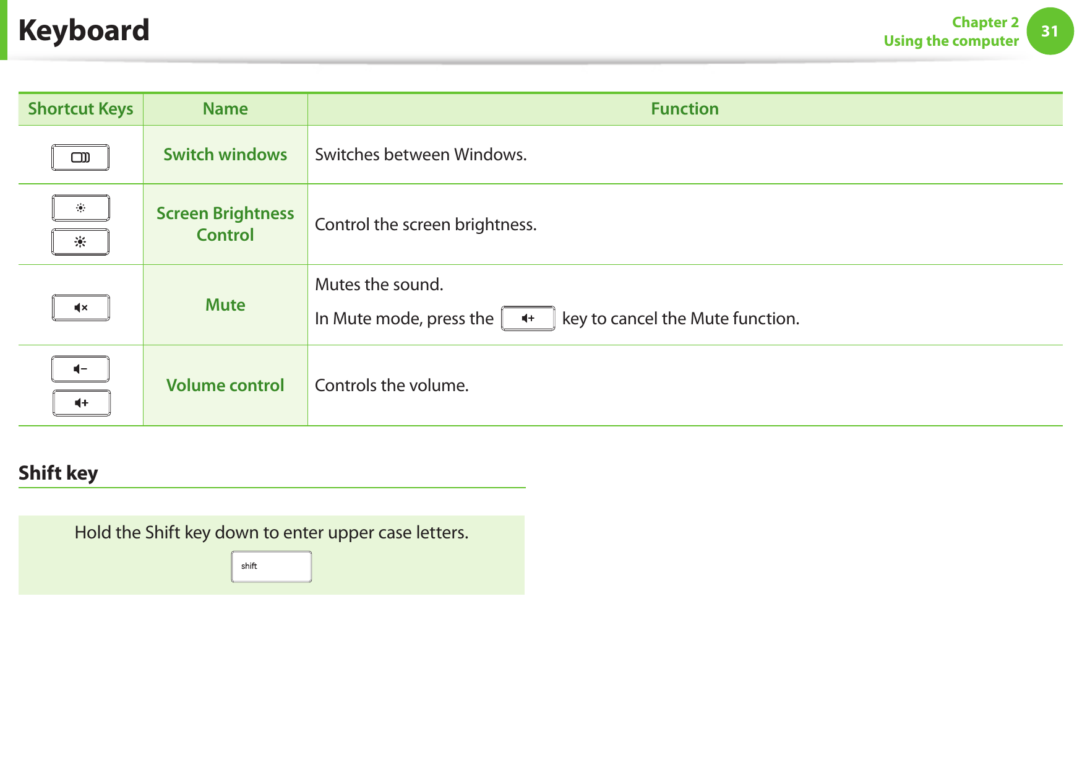
Task: Click the brightness up key icon
Action: click(x=80, y=242)
